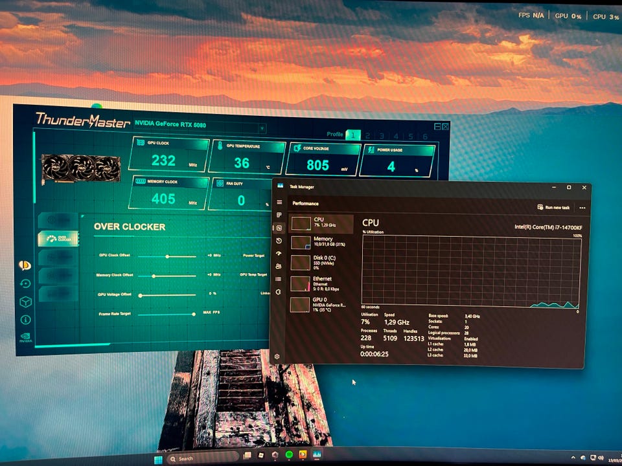The height and width of the screenshot is (466, 622).
Task: Click Intel(R) Core(TM) i7-14700KF label
Action: pos(549,227)
